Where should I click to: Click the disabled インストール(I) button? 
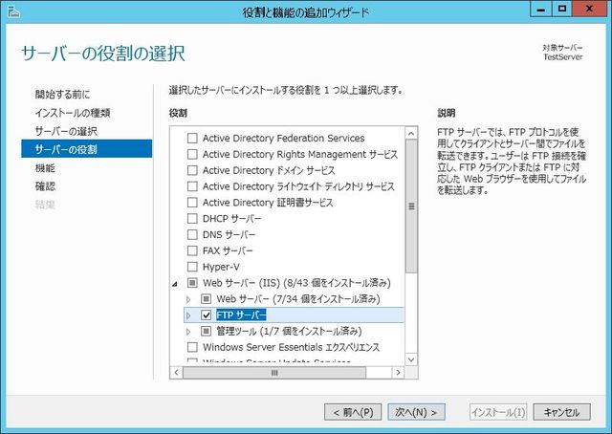tap(498, 412)
